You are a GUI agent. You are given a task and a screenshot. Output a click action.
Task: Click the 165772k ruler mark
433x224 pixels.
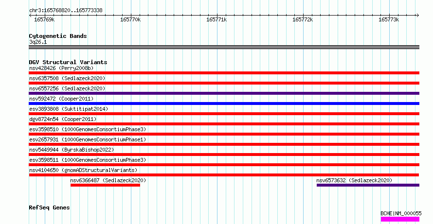303,19
